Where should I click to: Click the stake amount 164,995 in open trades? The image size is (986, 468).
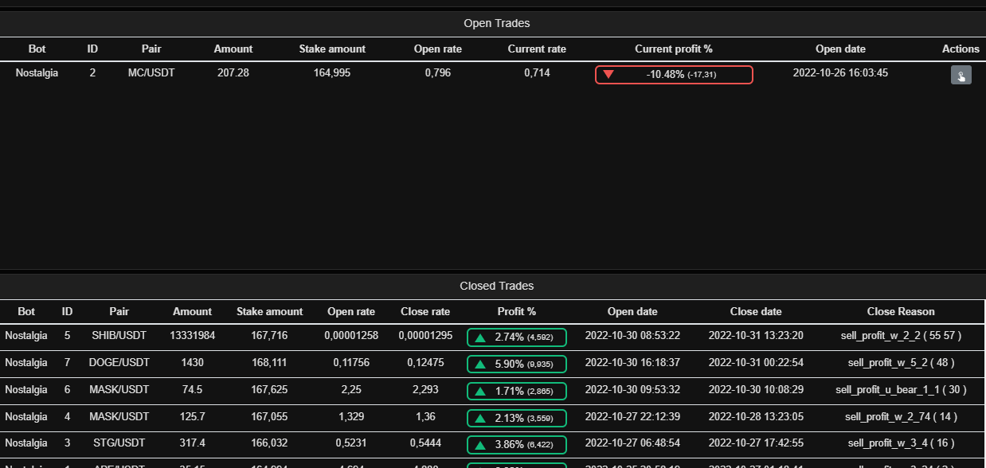332,72
